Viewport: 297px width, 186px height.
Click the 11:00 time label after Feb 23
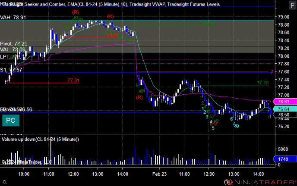coord(184,174)
